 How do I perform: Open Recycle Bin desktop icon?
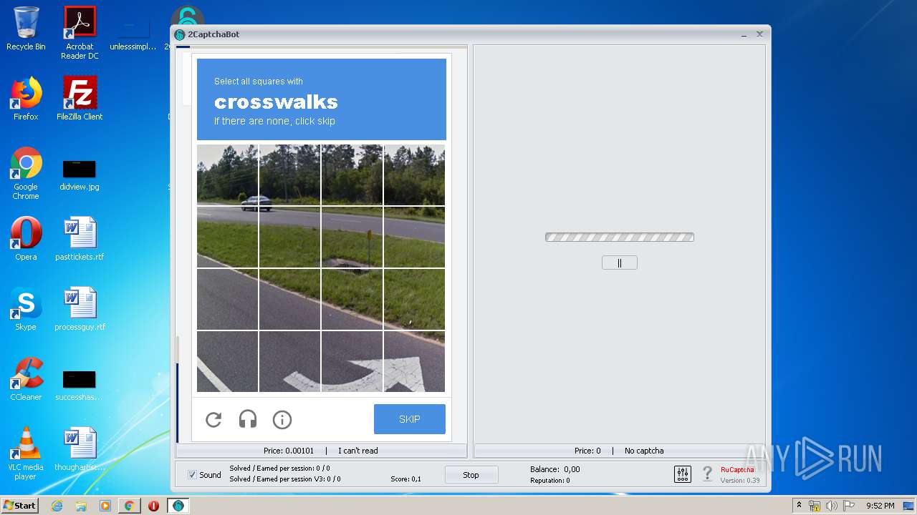pyautogui.click(x=26, y=29)
